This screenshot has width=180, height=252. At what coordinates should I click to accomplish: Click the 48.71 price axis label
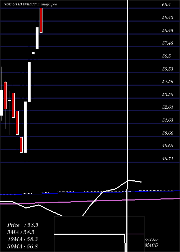168,159
